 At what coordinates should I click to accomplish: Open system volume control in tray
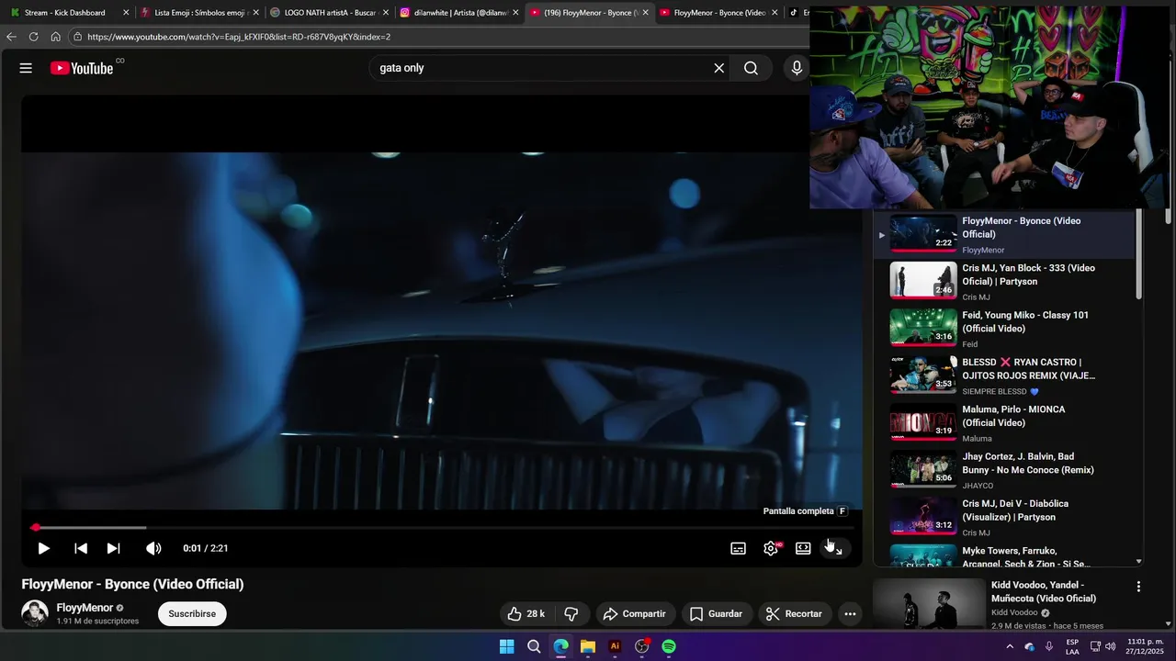(1110, 646)
